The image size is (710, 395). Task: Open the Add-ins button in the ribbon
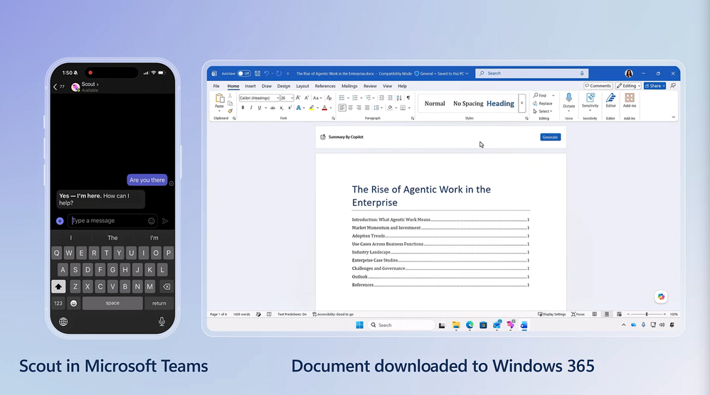(x=630, y=100)
